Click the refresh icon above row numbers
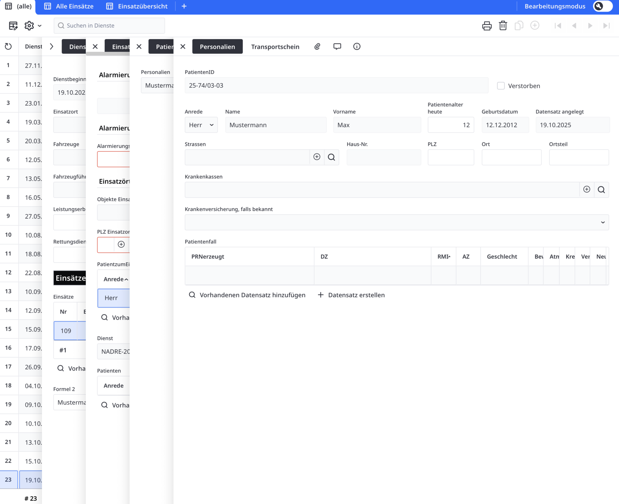This screenshot has height=504, width=619. click(8, 46)
